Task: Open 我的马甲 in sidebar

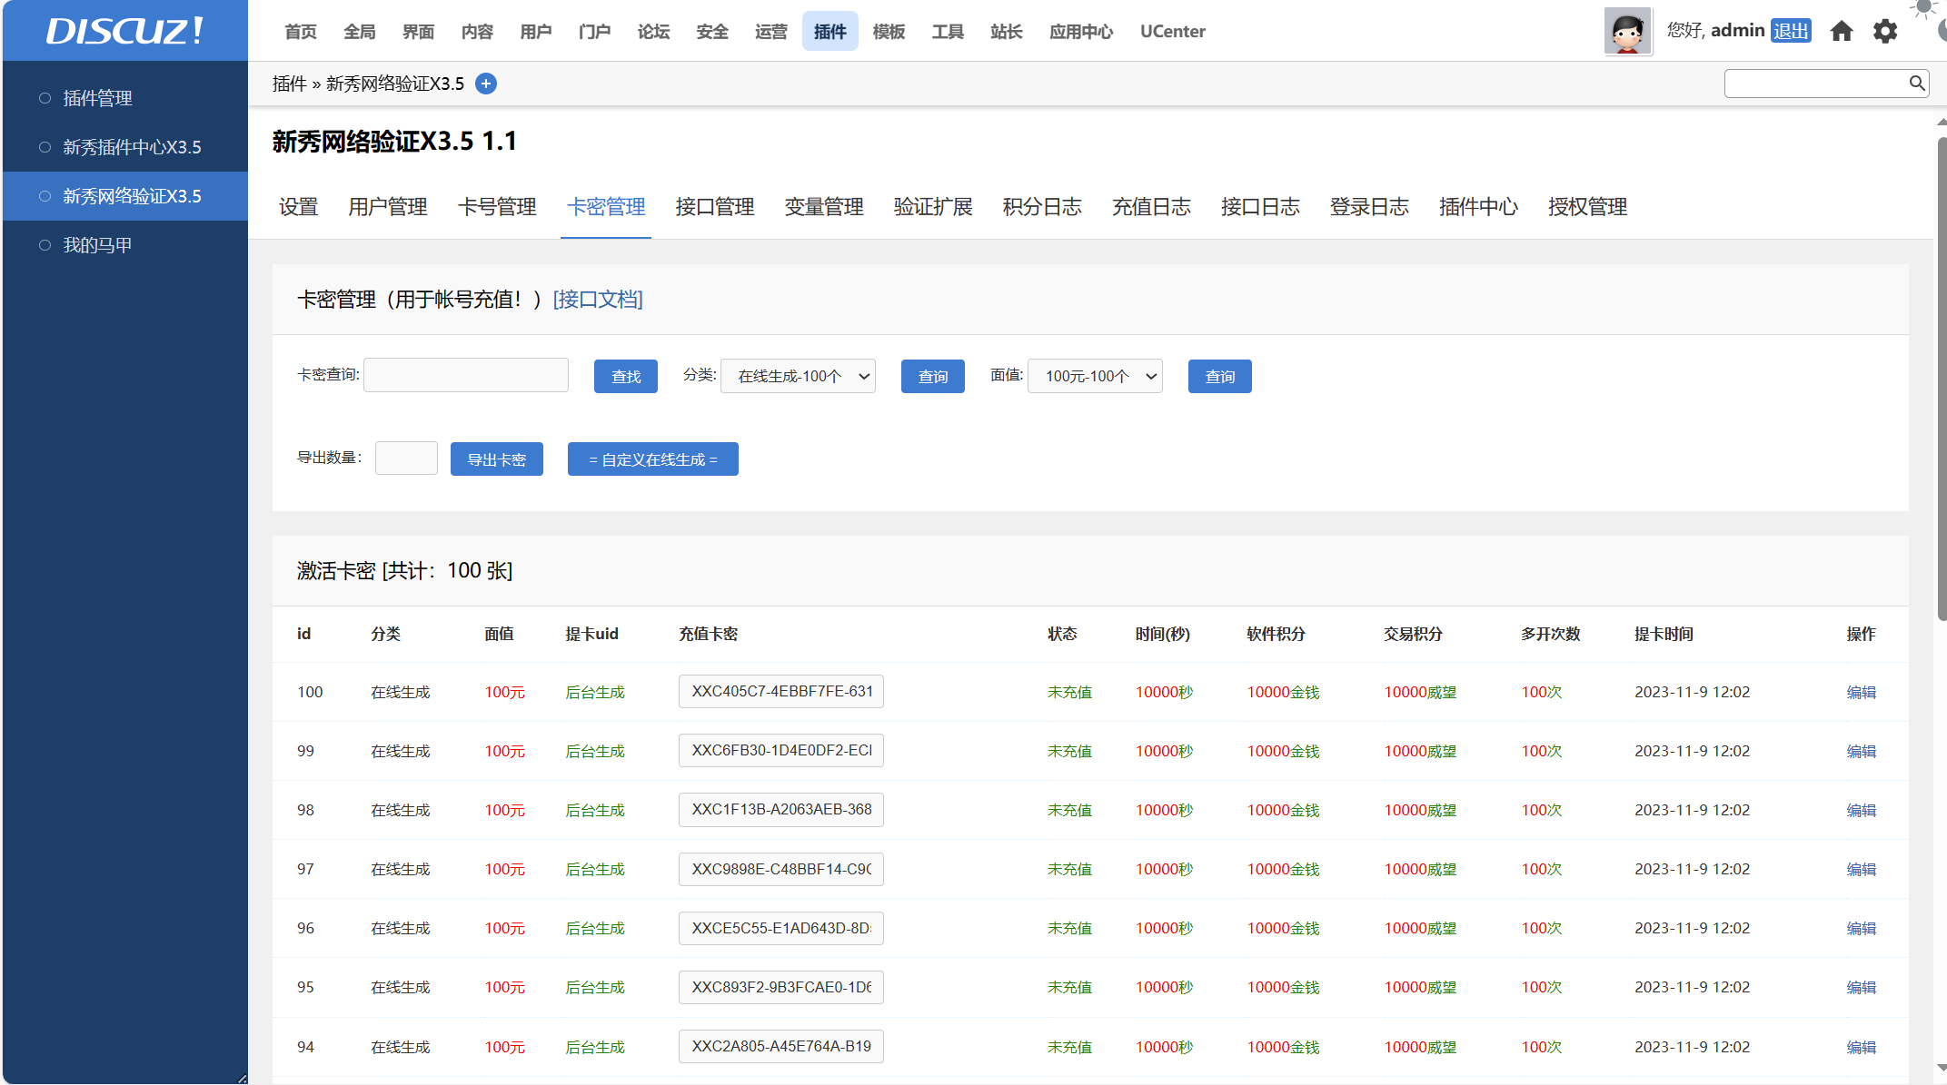Action: tap(97, 245)
